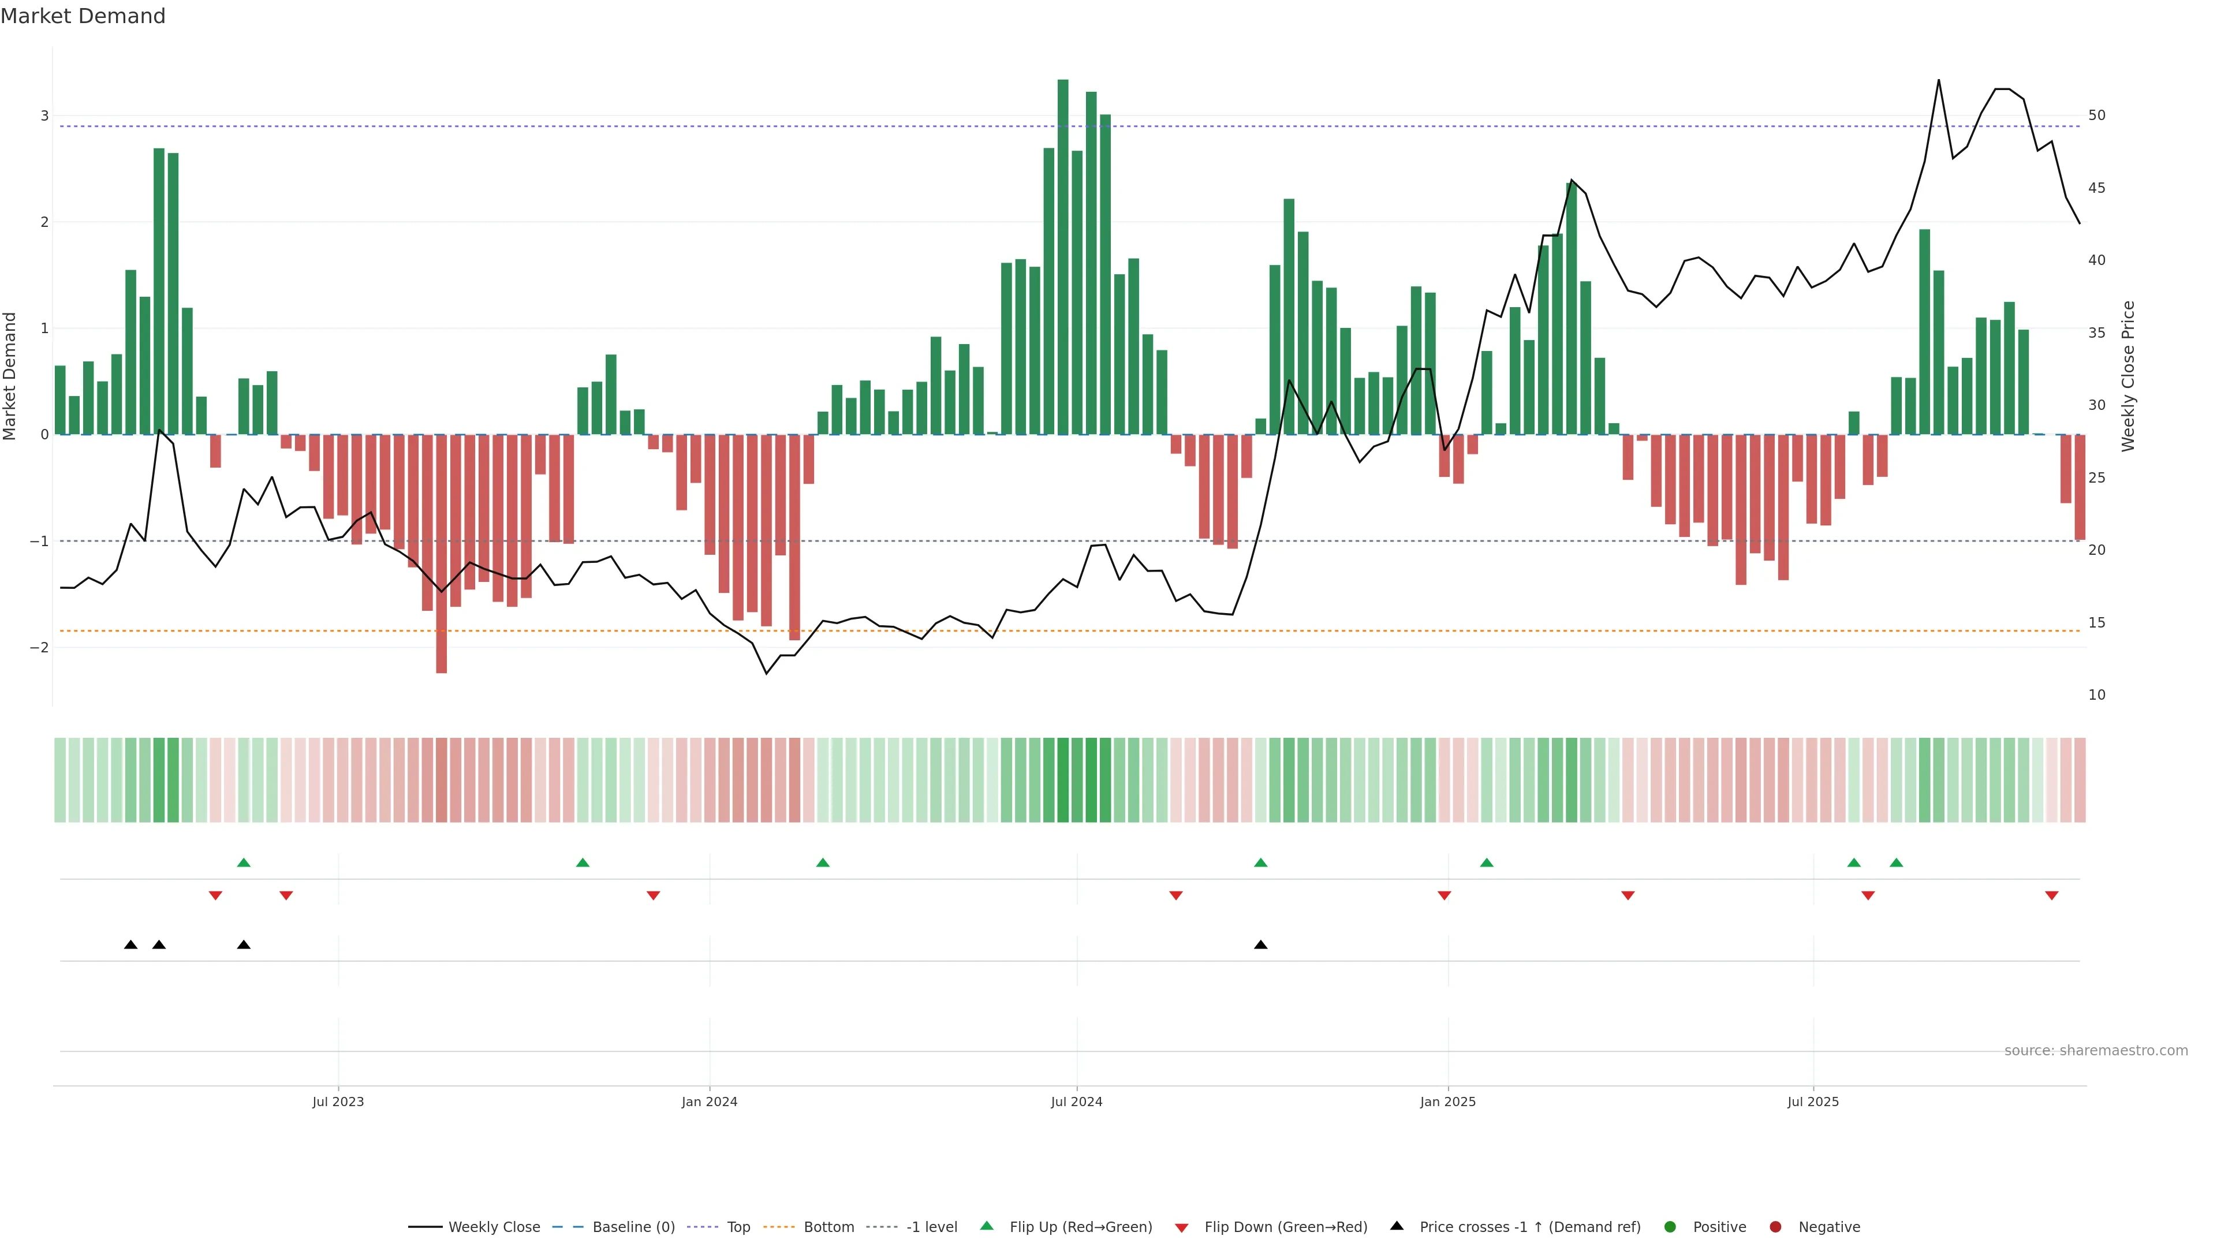Click the Jul 2024 axis label
This screenshot has height=1247, width=2217.
(1077, 1102)
